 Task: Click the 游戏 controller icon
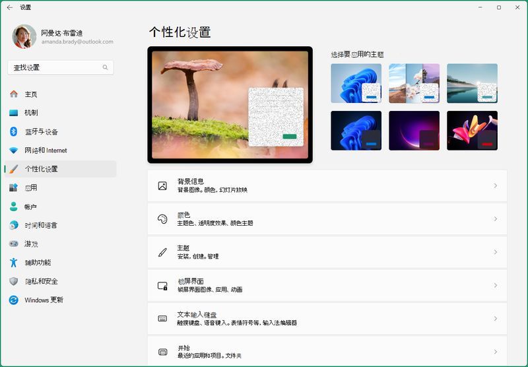[x=13, y=244]
